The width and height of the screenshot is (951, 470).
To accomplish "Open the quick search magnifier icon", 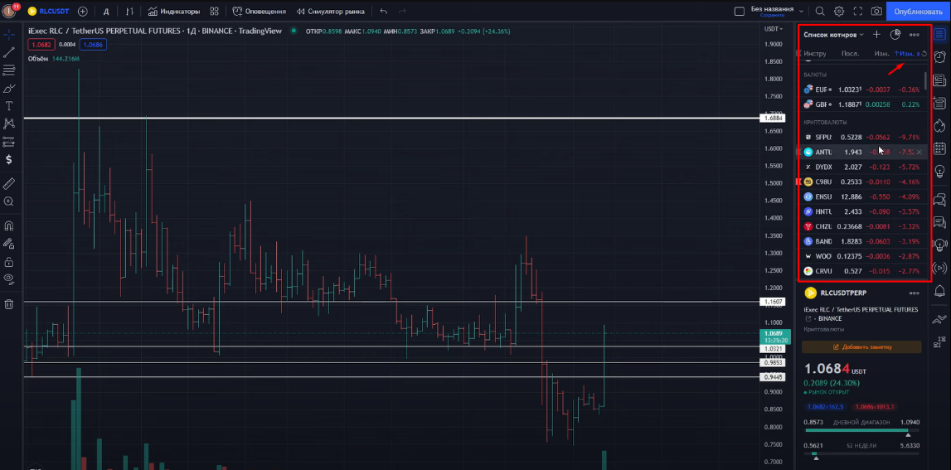I will tap(820, 12).
